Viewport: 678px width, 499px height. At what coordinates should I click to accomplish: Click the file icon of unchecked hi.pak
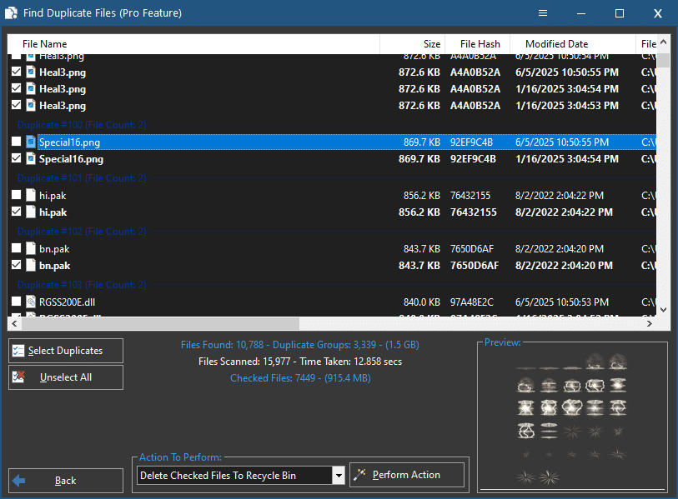pyautogui.click(x=31, y=196)
